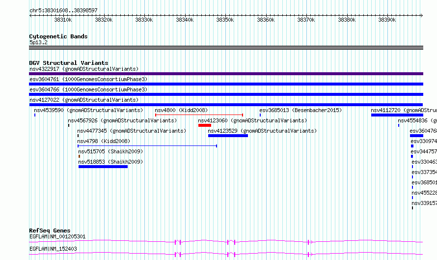Click the magenta EGFLAM NM_001205301 transcript line
This screenshot has width=437, height=260.
[x=226, y=242]
